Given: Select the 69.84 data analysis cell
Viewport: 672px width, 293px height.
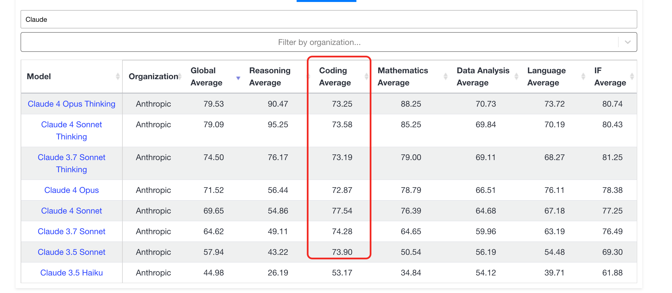Looking at the screenshot, I should click(x=486, y=124).
